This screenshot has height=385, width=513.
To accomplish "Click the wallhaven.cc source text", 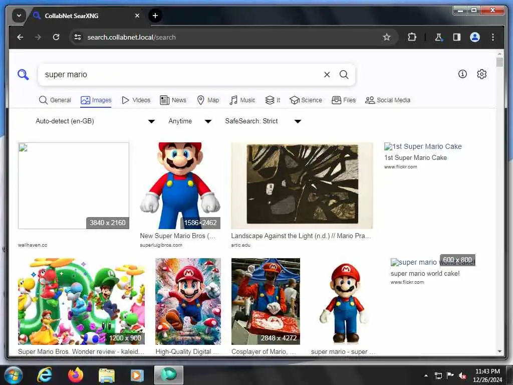I will pyautogui.click(x=33, y=245).
